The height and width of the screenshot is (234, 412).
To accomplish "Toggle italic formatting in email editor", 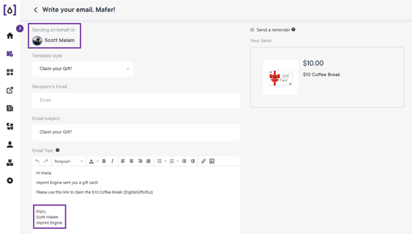I will coord(112,161).
